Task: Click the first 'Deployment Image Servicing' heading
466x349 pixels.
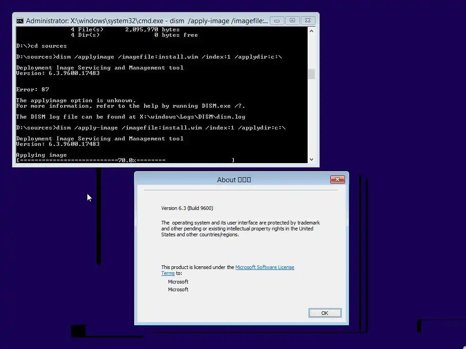Action: 100,68
